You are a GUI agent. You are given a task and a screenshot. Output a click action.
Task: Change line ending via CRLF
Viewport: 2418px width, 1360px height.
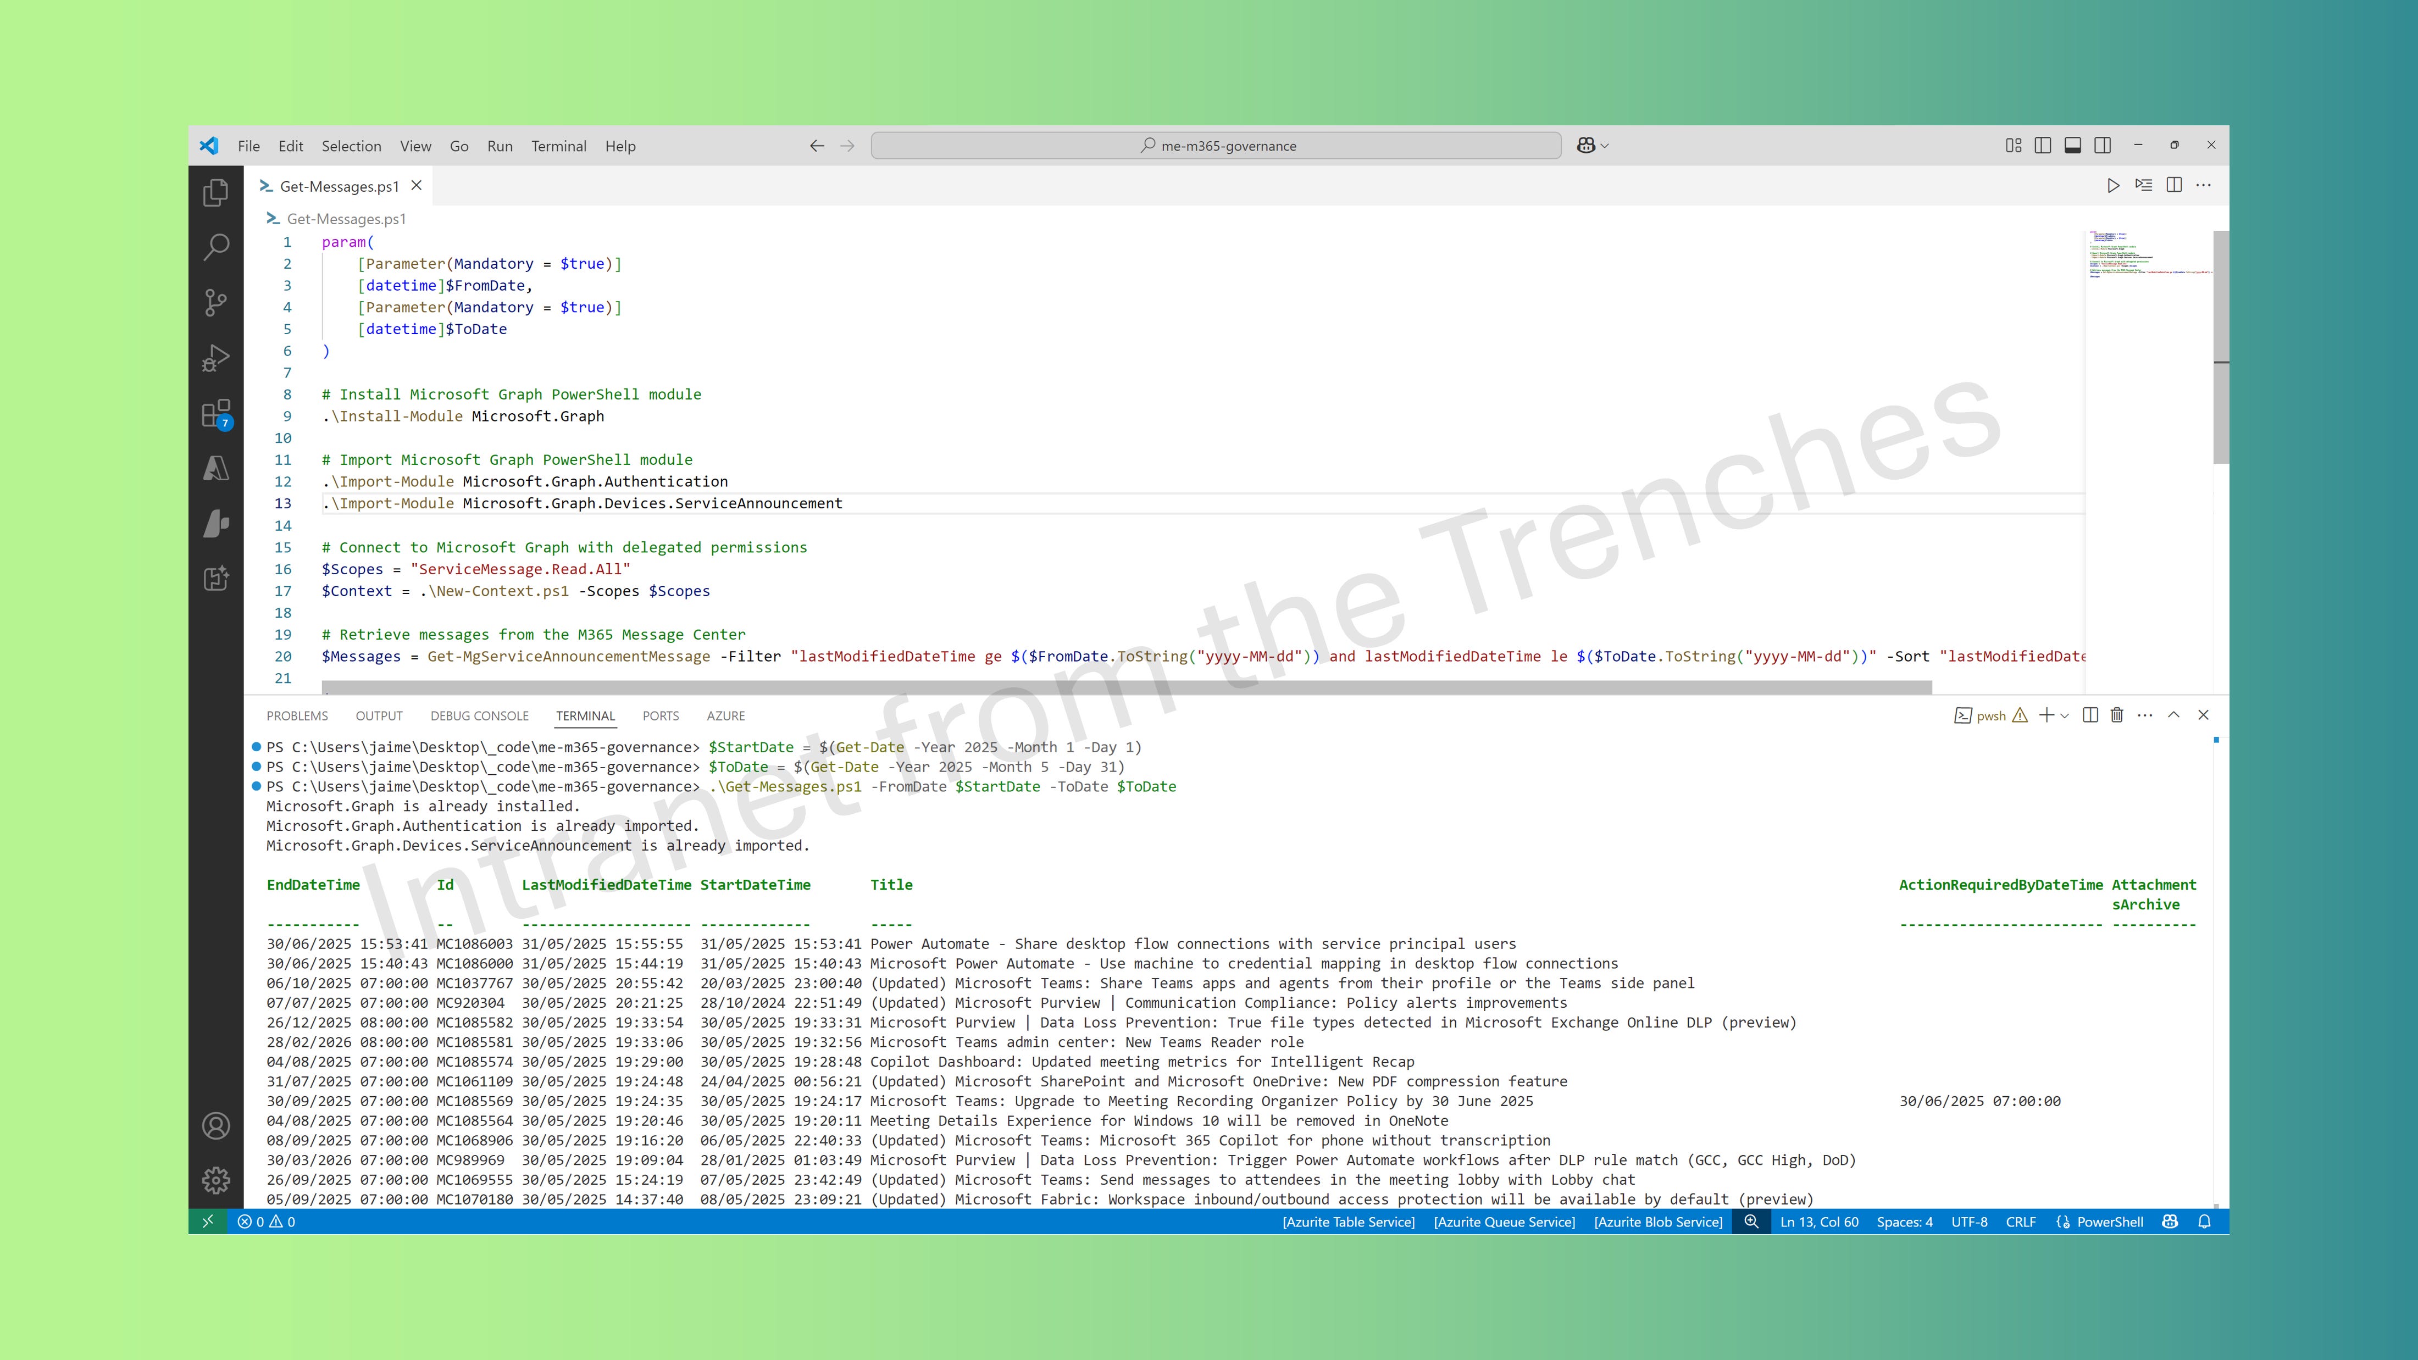(2021, 1221)
